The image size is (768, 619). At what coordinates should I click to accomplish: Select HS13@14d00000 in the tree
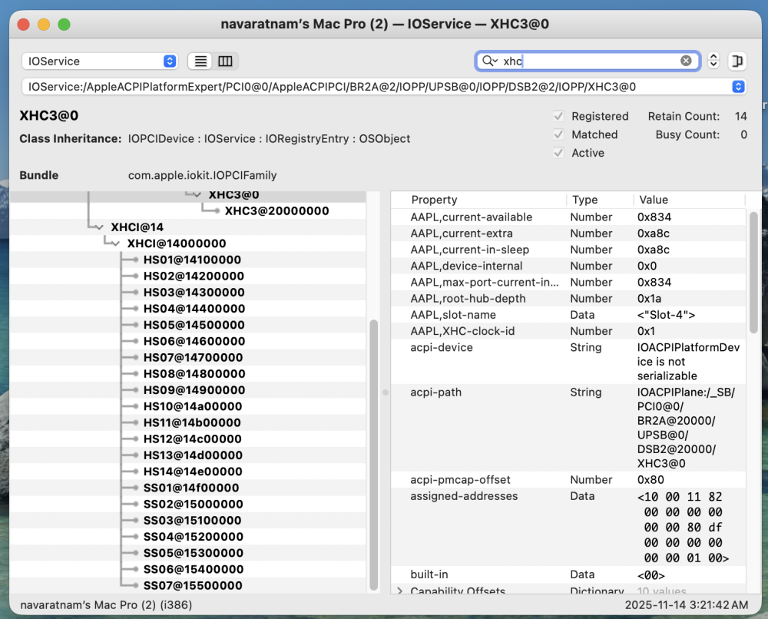click(193, 455)
